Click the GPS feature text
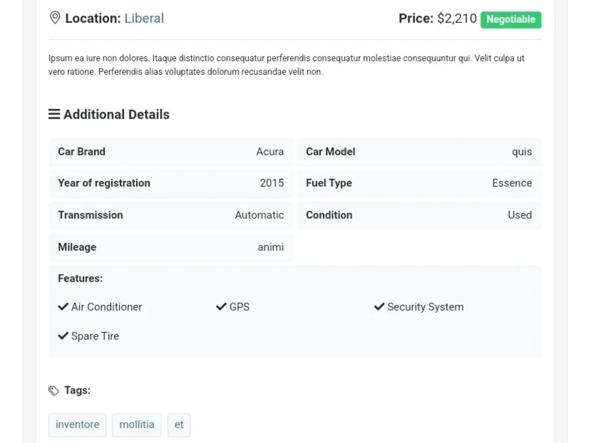The height and width of the screenshot is (443, 591). point(239,307)
